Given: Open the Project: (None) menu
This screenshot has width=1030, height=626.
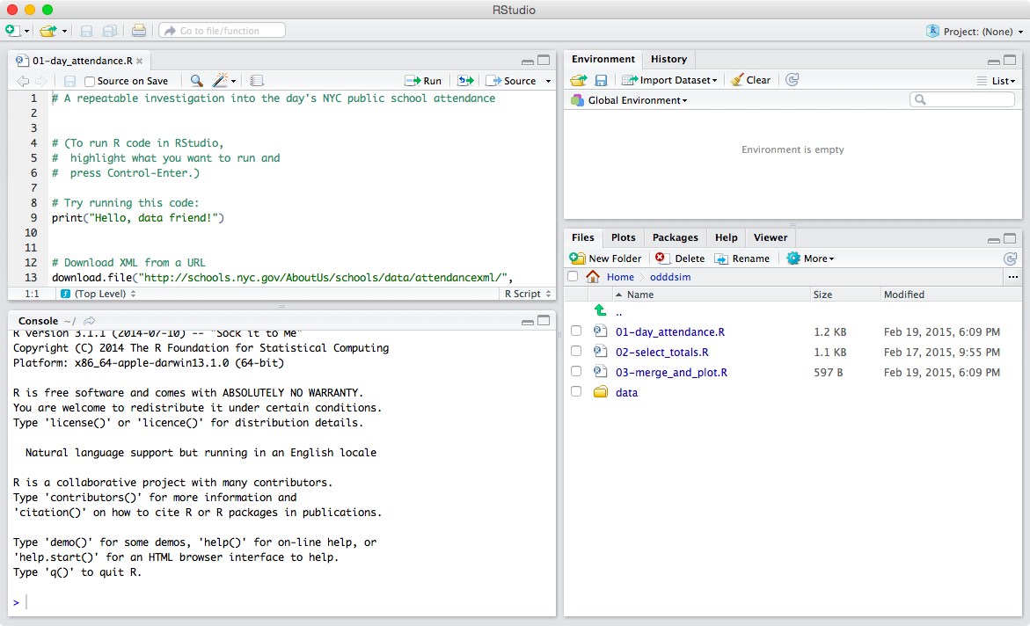Looking at the screenshot, I should 975,31.
